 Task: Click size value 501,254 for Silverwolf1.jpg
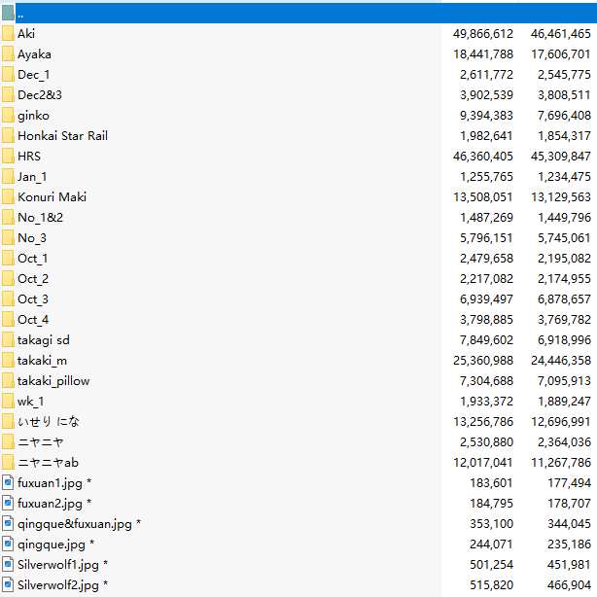coord(491,565)
